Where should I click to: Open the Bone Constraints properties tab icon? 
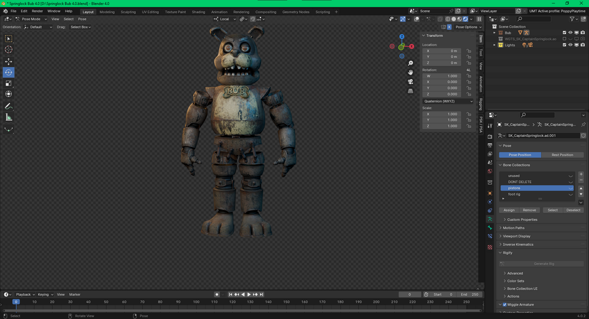click(490, 236)
